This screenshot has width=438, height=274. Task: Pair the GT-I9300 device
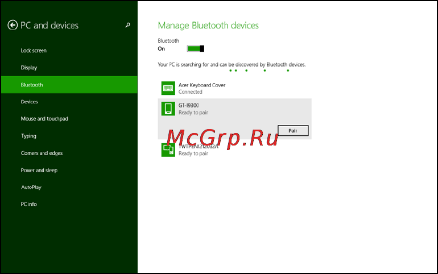point(293,131)
